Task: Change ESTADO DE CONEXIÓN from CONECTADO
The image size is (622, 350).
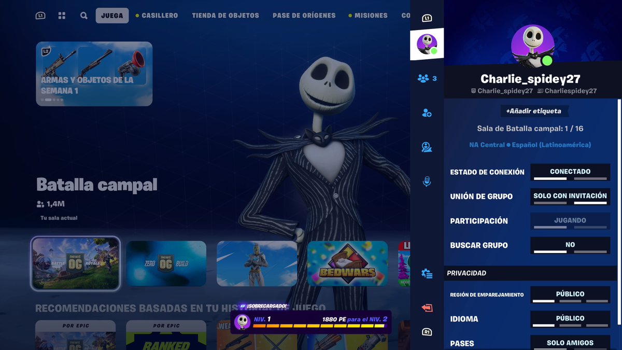Action: (570, 172)
